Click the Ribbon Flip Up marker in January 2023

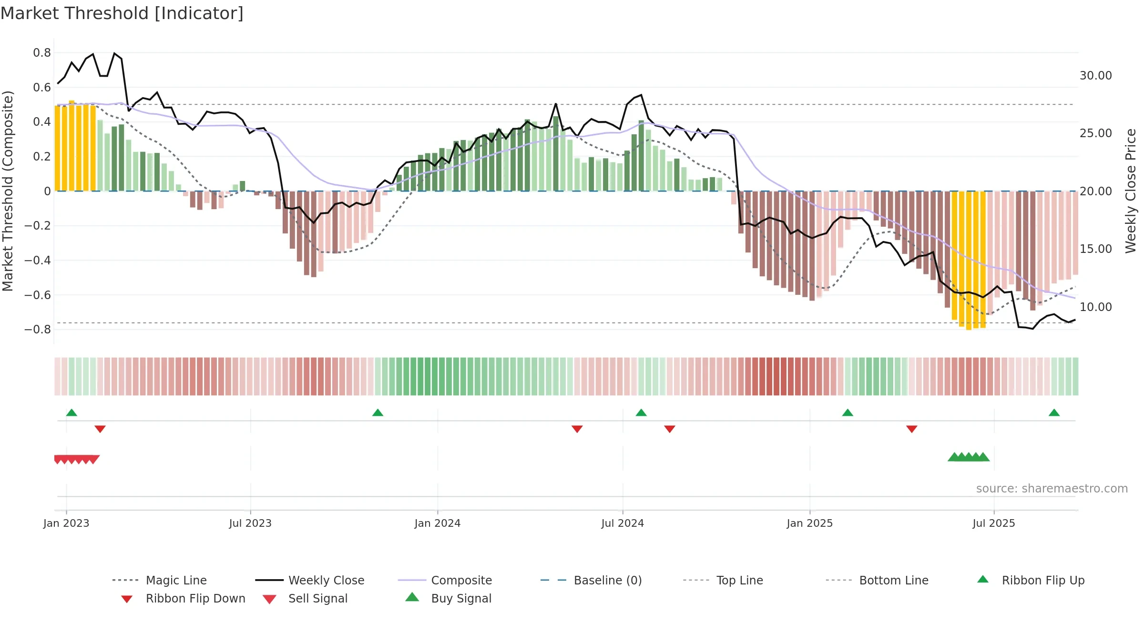[x=71, y=412]
